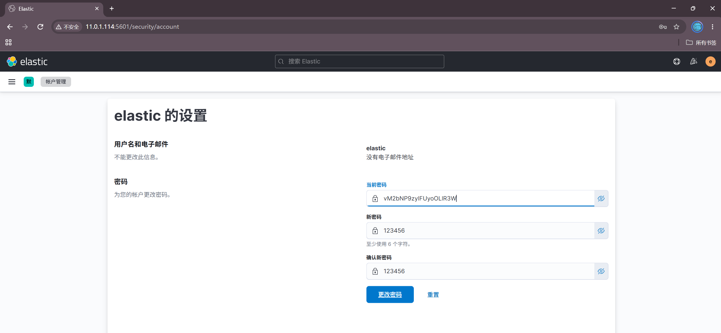Viewport: 721px width, 333px height.
Task: Focus the confirm new password field
Action: pos(480,271)
